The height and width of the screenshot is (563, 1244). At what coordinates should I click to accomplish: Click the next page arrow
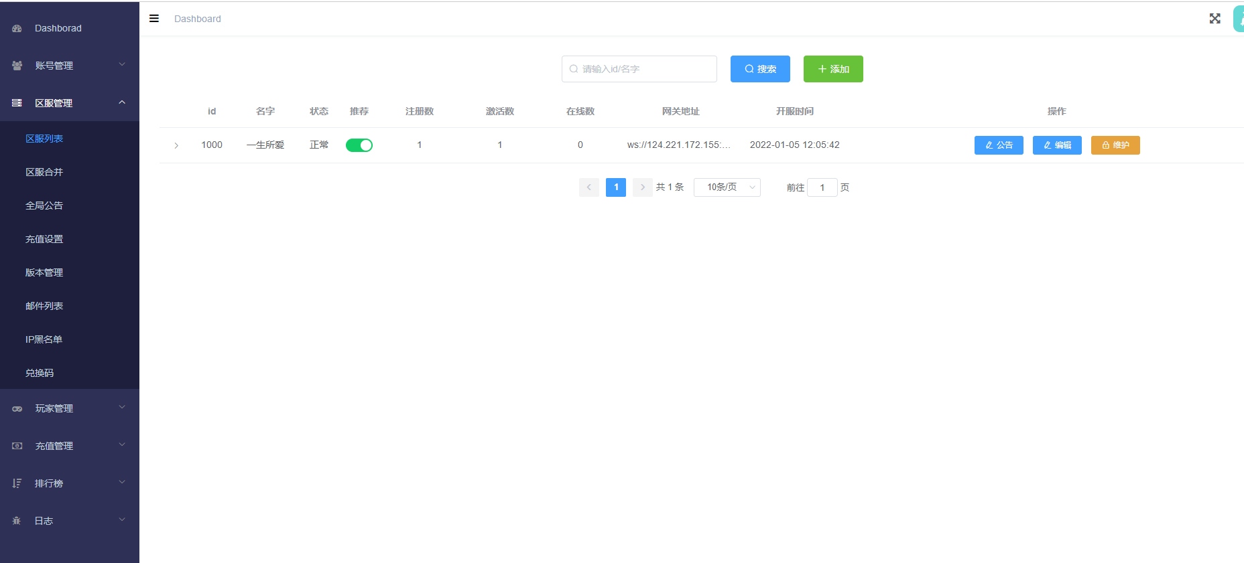click(643, 187)
